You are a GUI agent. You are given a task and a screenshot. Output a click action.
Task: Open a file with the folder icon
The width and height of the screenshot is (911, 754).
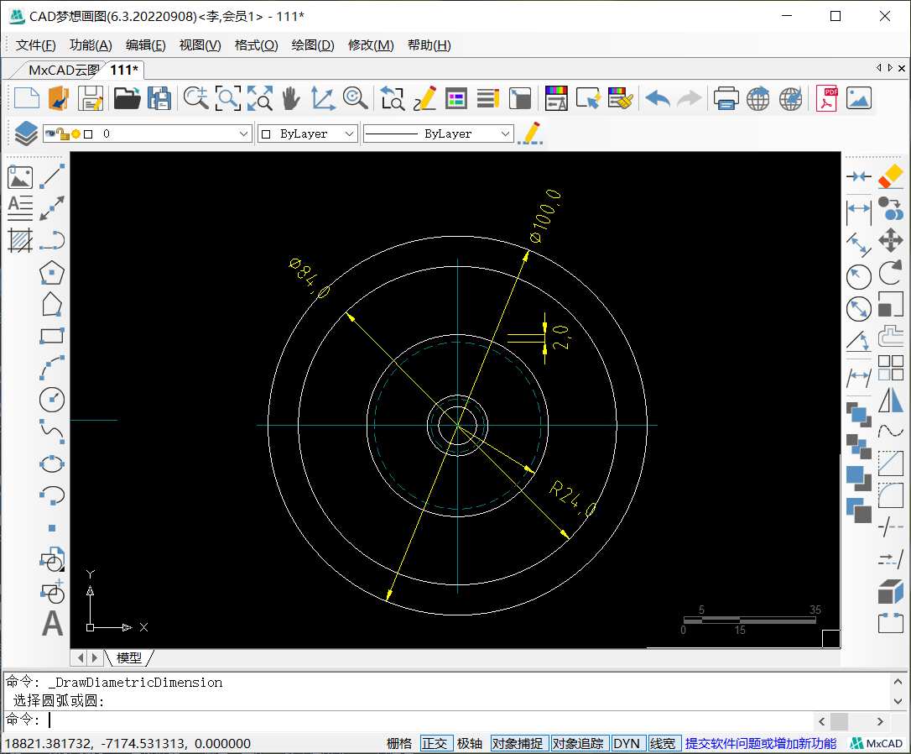point(128,98)
